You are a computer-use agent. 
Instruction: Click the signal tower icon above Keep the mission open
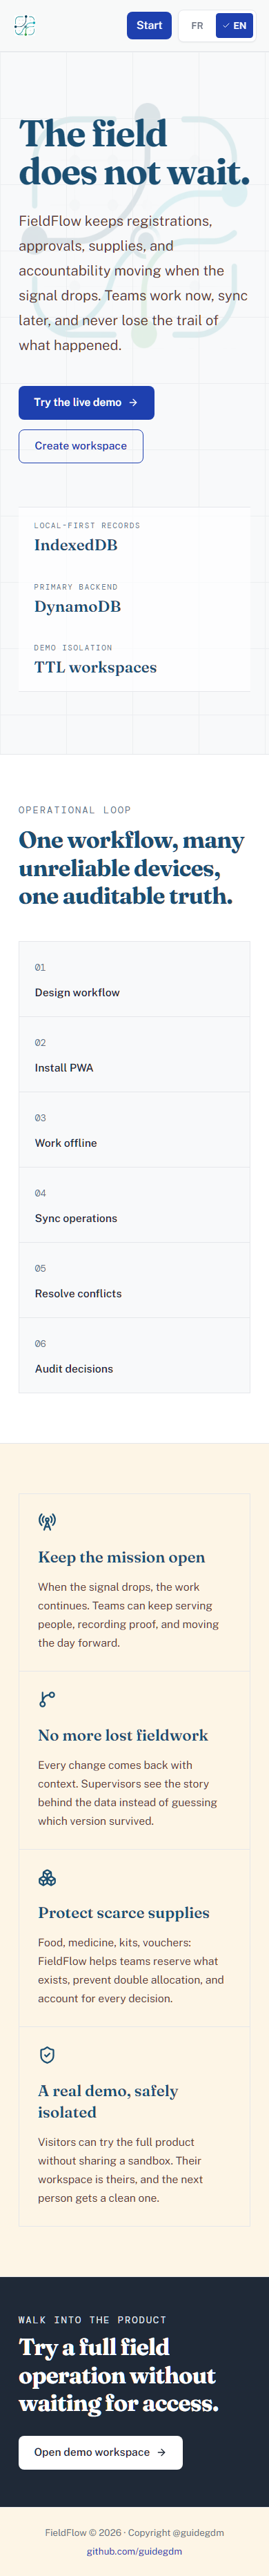point(47,1521)
